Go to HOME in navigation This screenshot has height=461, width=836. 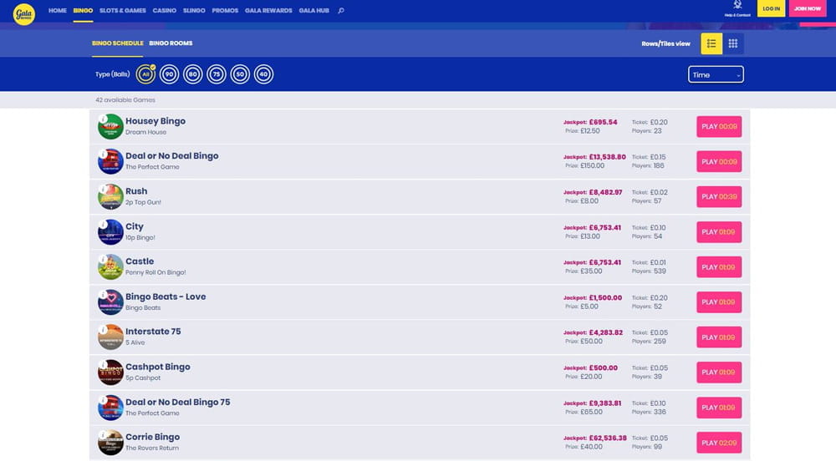coord(58,11)
